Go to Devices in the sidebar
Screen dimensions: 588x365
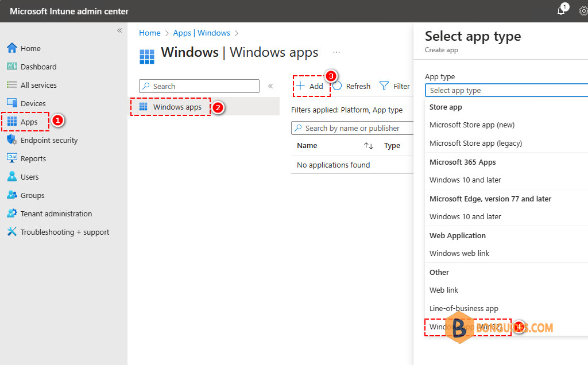pyautogui.click(x=33, y=103)
